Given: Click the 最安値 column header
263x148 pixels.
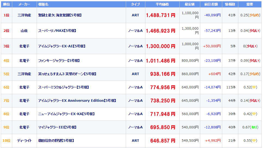Looking at the screenshot, I should (x=190, y=4).
